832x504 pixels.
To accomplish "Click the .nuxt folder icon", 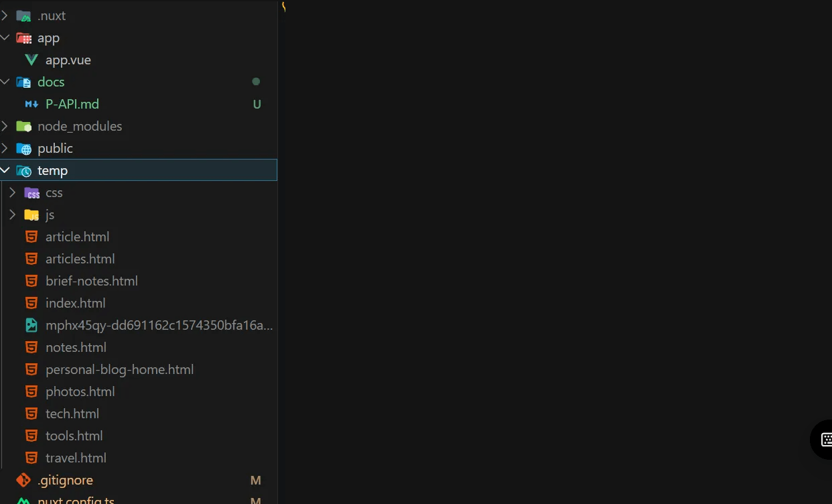I will pos(24,15).
